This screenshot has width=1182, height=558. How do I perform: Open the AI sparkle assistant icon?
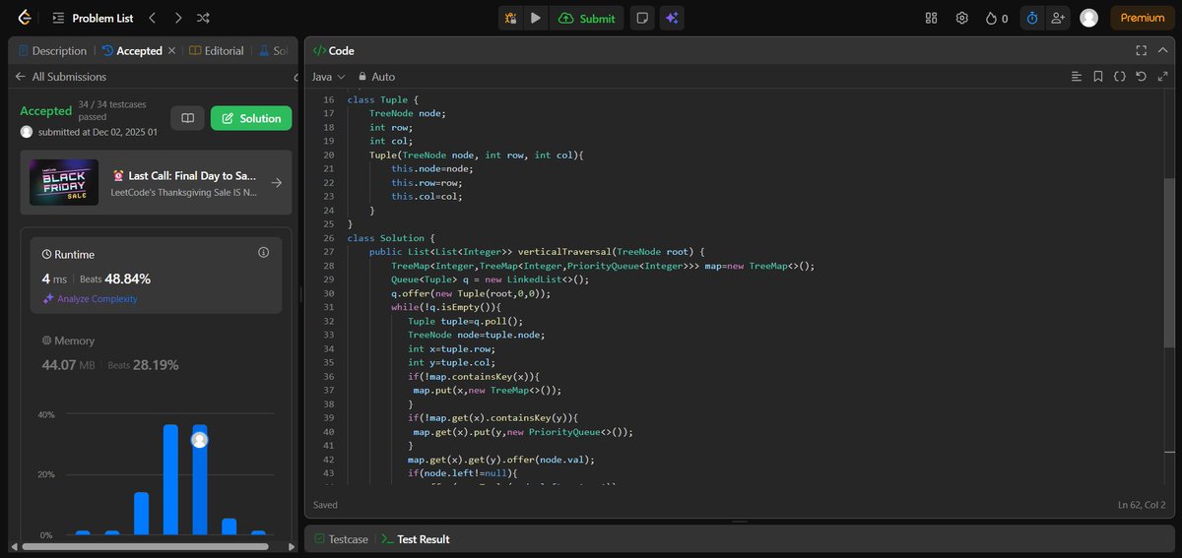tap(672, 18)
